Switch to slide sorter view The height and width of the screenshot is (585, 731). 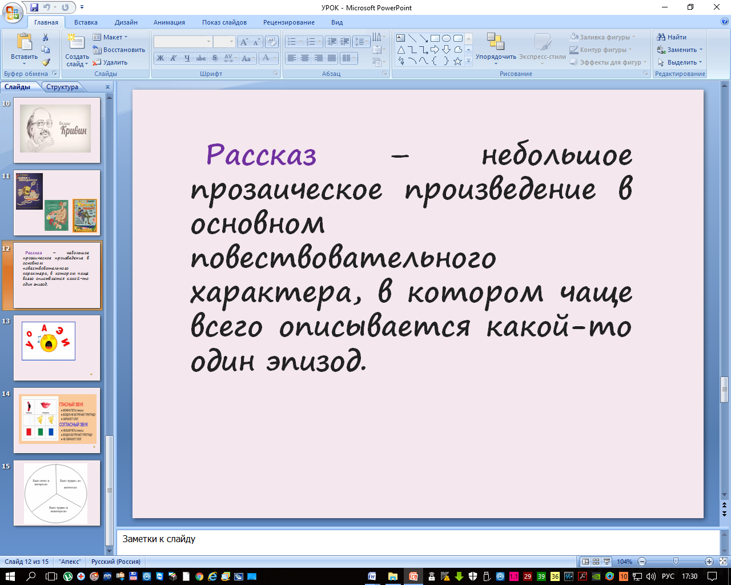click(596, 562)
